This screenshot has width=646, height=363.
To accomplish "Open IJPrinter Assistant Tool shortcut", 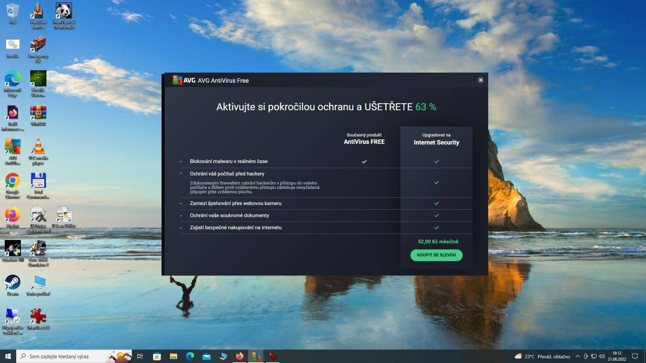I will click(x=38, y=219).
